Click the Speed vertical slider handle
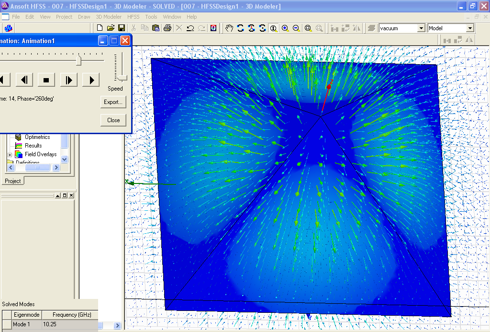490x332 pixels. pos(122,78)
